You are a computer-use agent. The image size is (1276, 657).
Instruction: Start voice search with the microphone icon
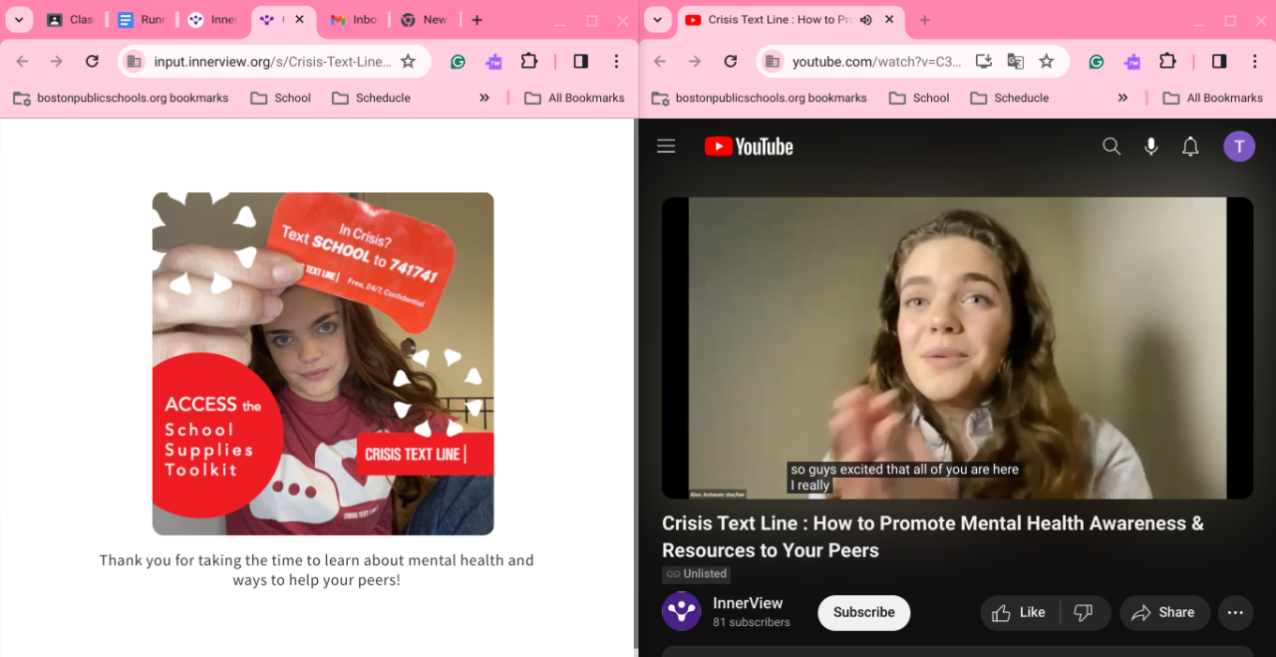coord(1151,147)
